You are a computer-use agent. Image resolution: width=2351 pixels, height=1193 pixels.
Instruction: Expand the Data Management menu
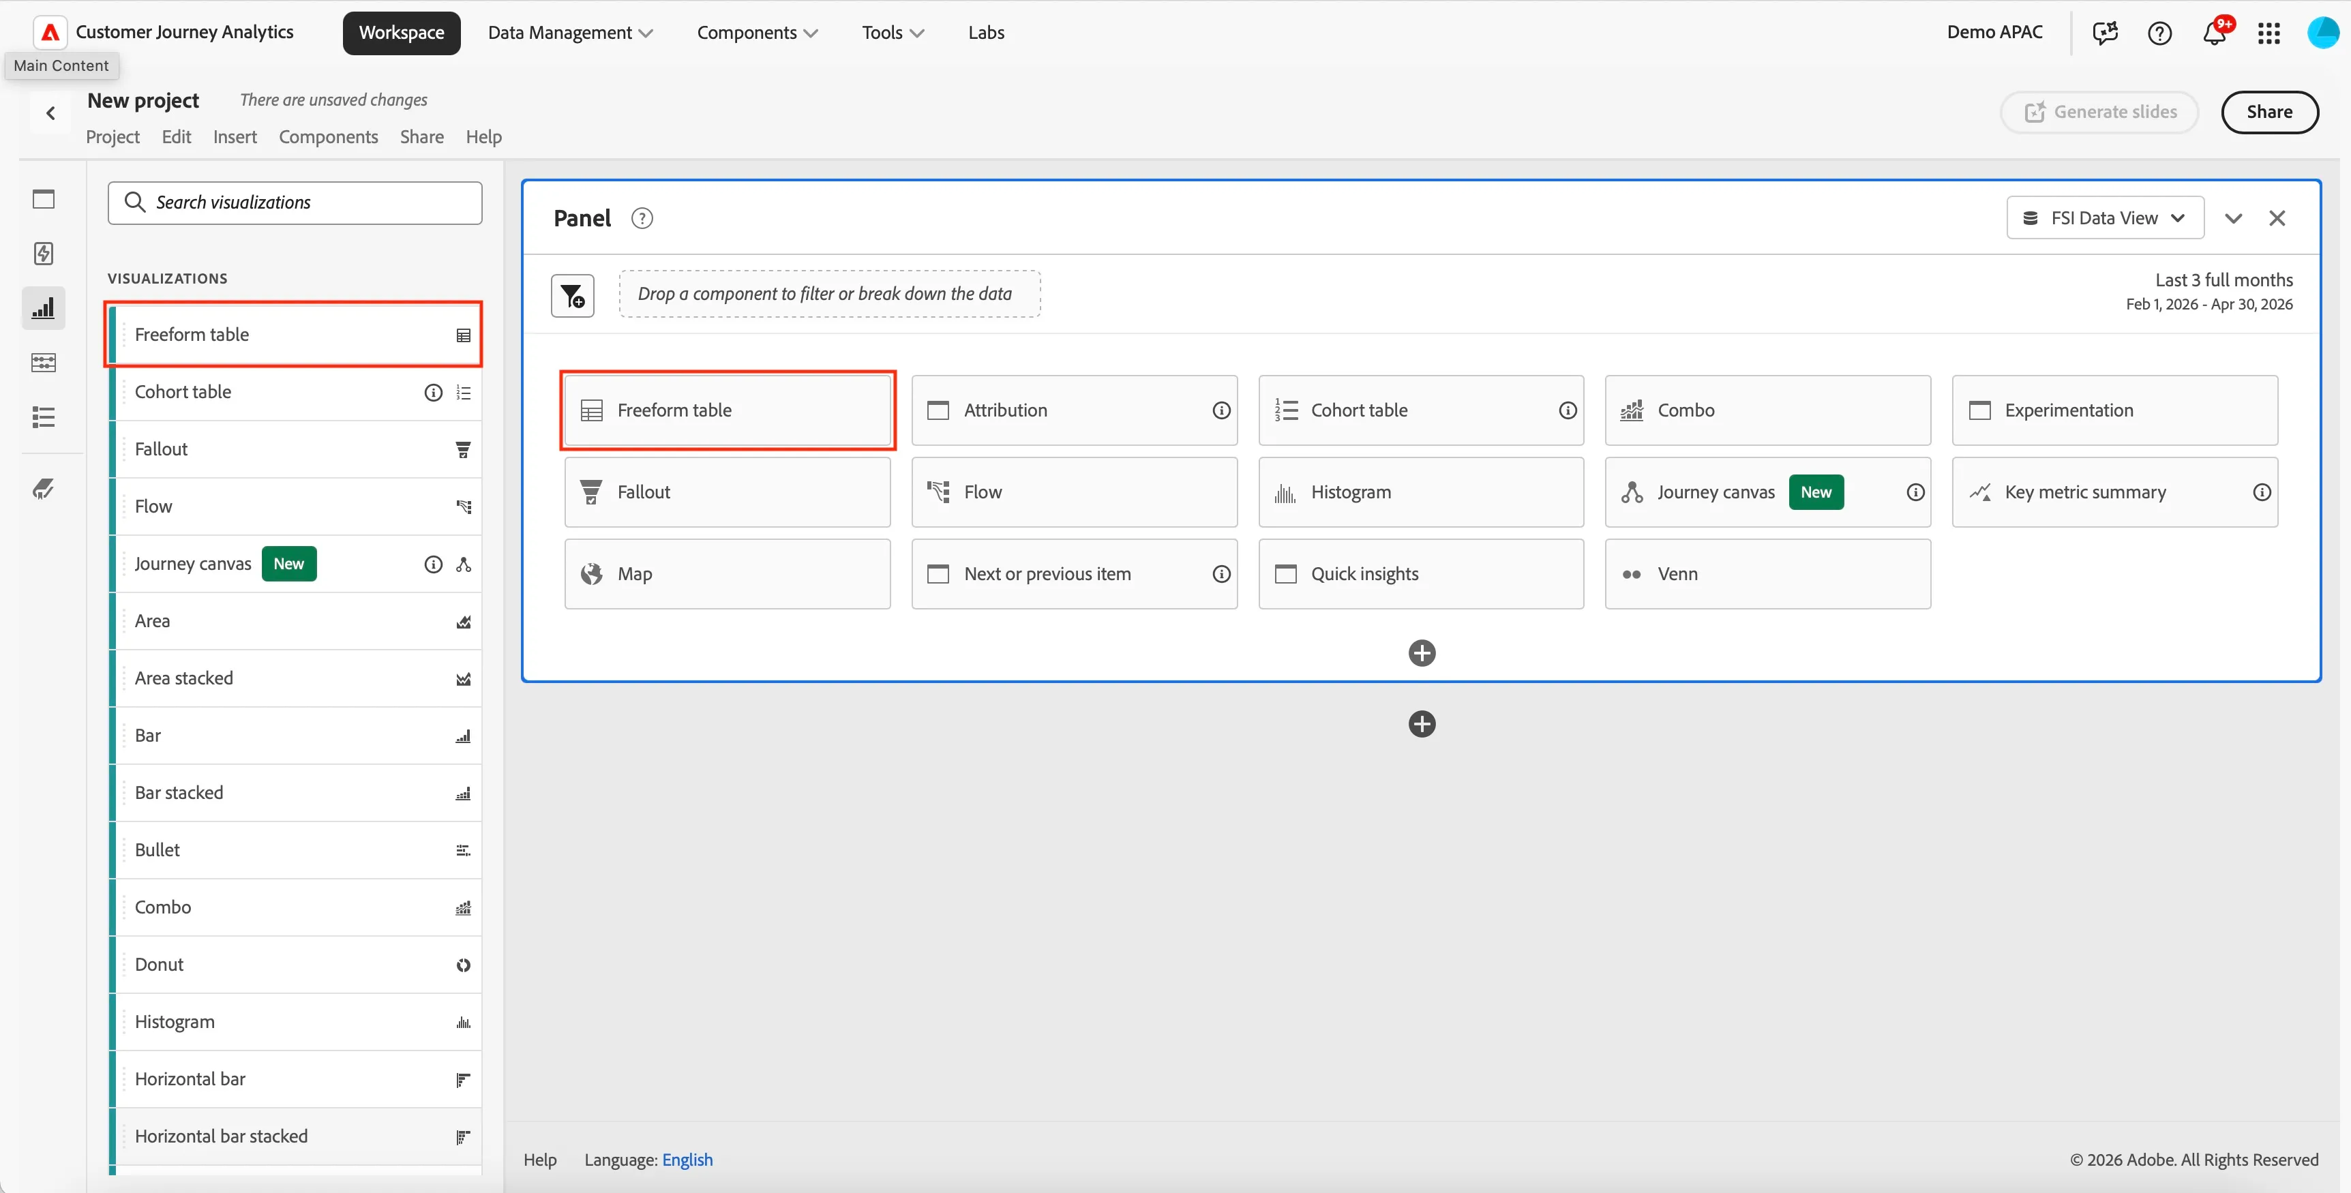point(571,33)
